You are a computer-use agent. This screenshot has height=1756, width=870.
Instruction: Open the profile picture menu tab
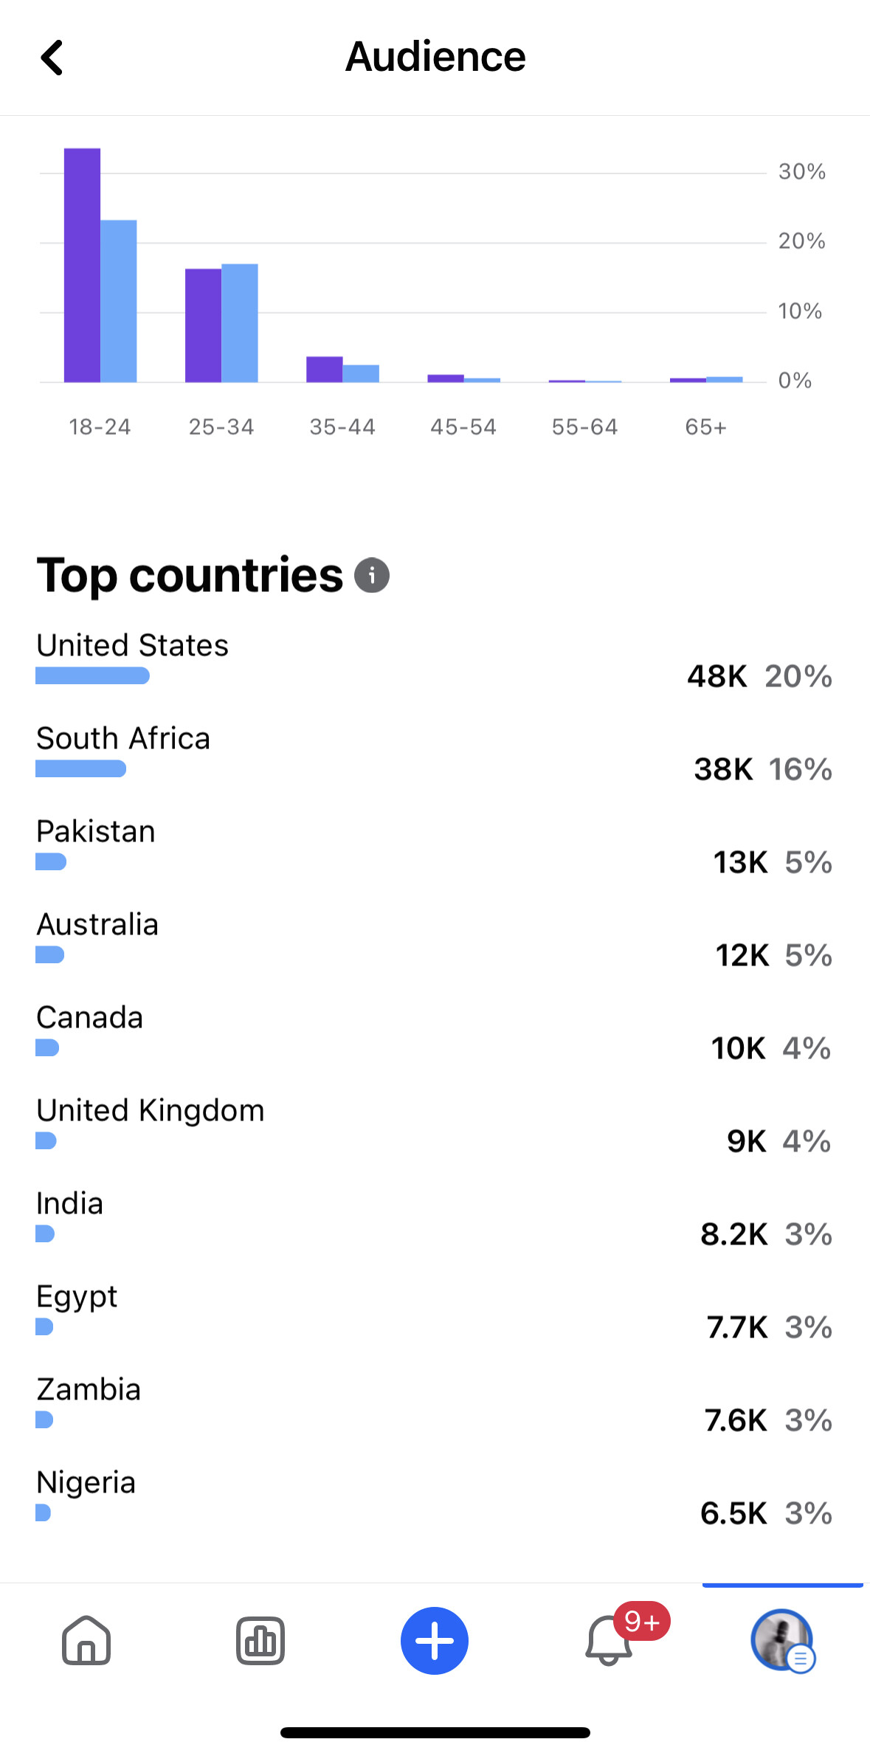pyautogui.click(x=781, y=1640)
